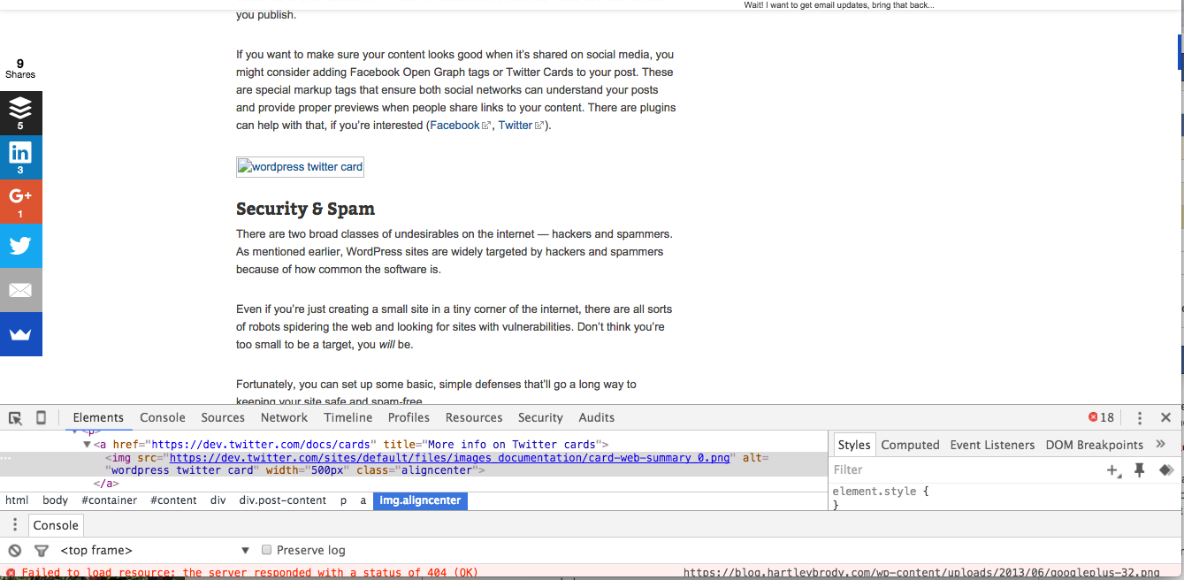Focus the Styles Filter field
The height and width of the screenshot is (580, 1184).
(964, 470)
